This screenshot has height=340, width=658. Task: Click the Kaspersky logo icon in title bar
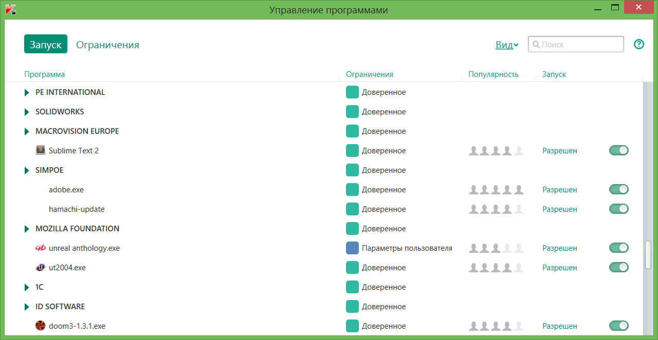coord(10,9)
